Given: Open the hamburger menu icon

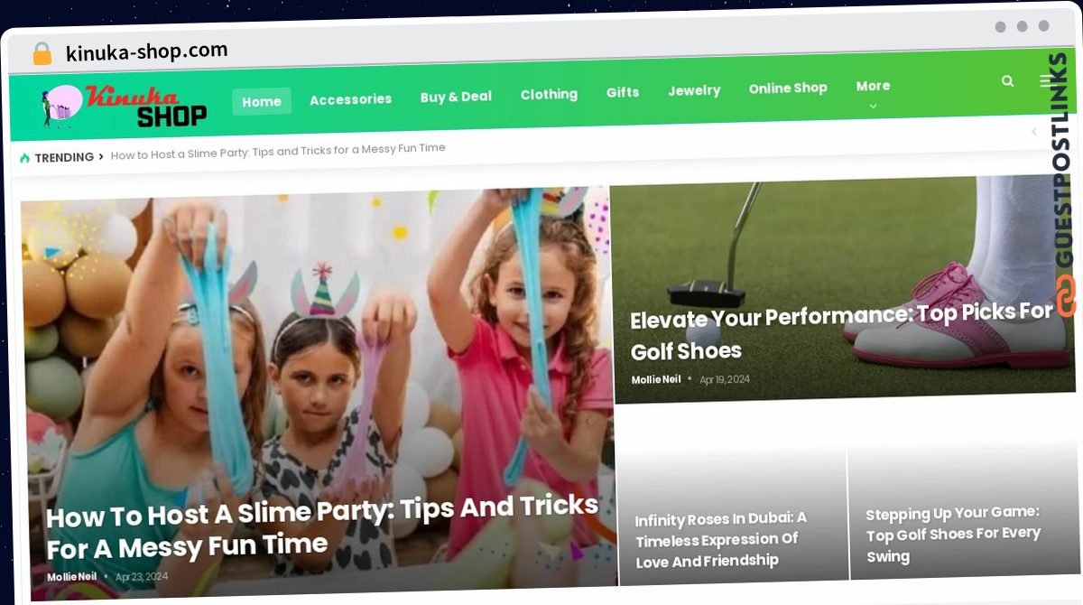Looking at the screenshot, I should tap(1045, 80).
